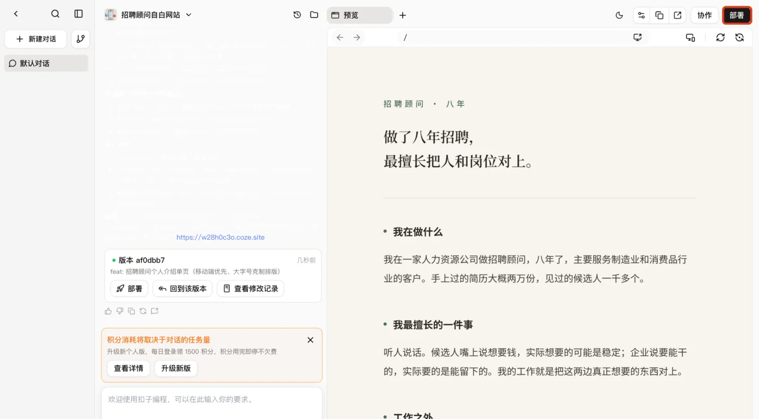
Task: Refresh the preview page
Action: pyautogui.click(x=720, y=37)
